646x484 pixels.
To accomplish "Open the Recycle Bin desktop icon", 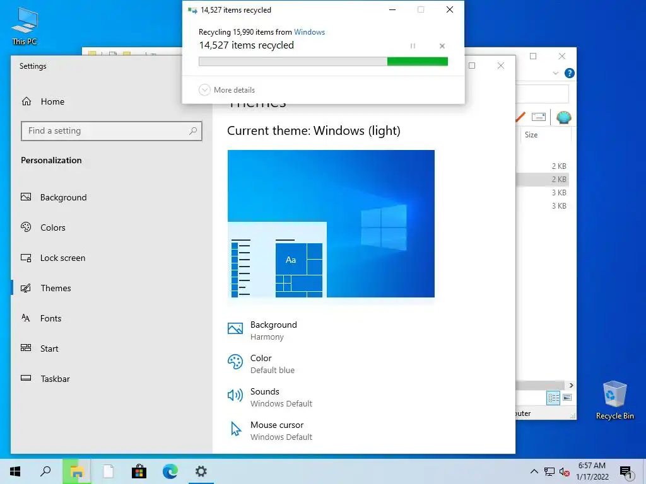I will pyautogui.click(x=614, y=400).
